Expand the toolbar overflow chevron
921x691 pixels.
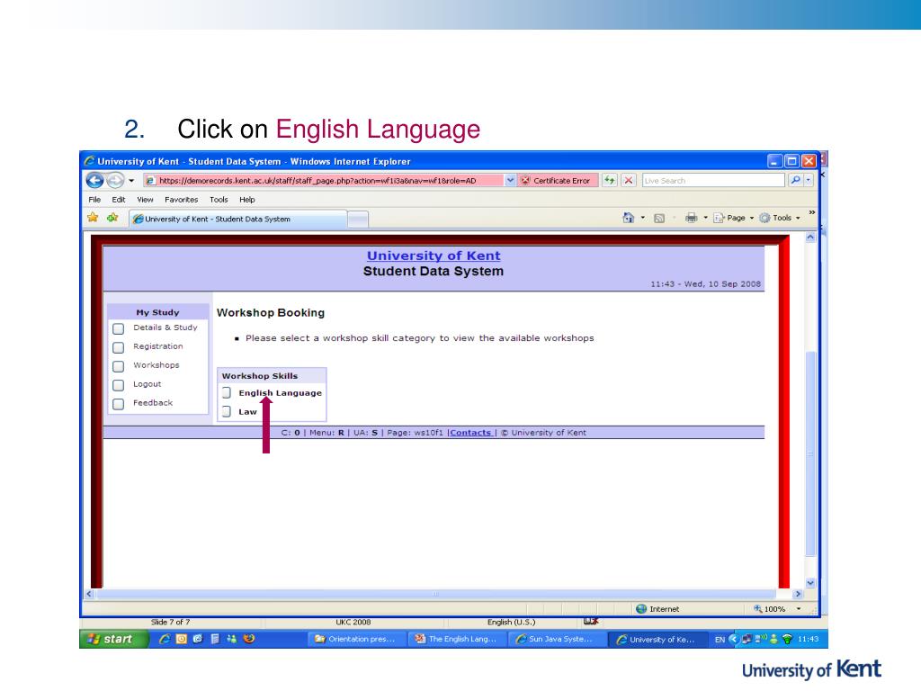click(x=811, y=212)
